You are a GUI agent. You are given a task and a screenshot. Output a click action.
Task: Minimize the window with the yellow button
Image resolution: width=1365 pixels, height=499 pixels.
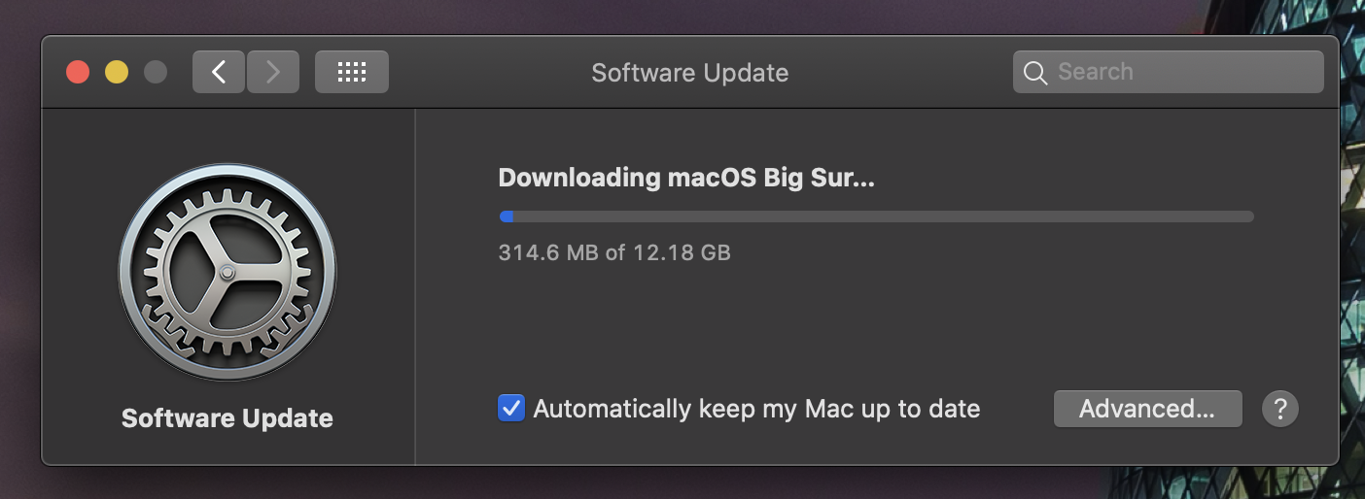117,72
